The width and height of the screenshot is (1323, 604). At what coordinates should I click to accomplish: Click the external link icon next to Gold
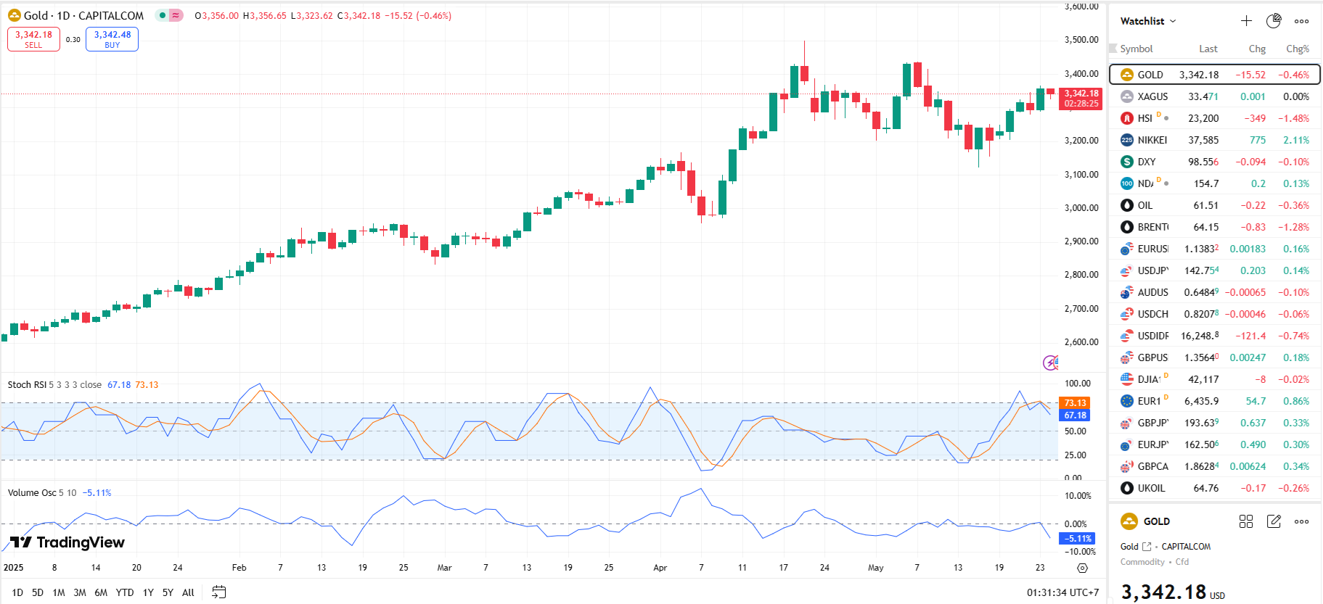(x=1147, y=547)
